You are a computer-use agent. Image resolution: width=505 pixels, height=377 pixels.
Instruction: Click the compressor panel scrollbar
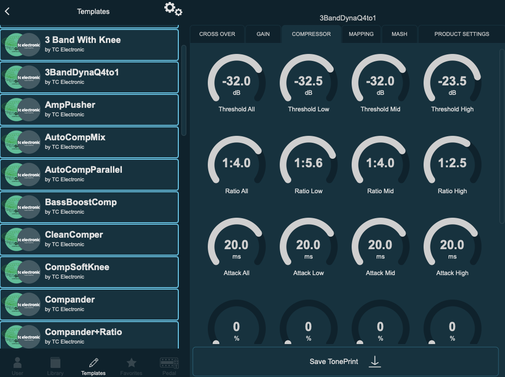coord(502,136)
